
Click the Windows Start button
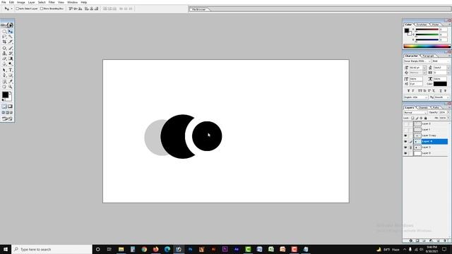click(6, 249)
